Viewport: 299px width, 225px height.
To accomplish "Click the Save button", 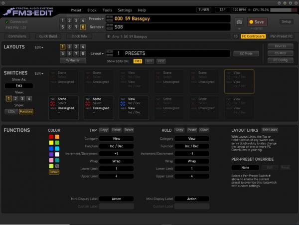I will point(257,22).
